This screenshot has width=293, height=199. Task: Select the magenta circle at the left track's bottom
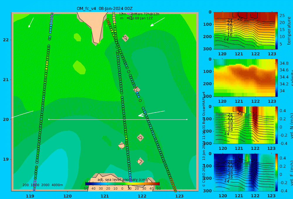pyautogui.click(x=34, y=190)
